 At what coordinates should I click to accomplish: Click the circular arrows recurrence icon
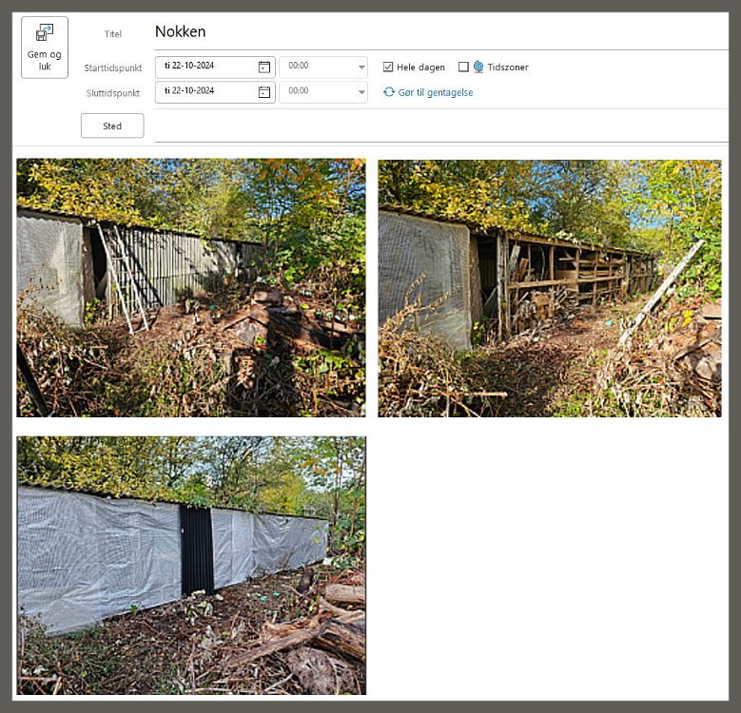(389, 92)
